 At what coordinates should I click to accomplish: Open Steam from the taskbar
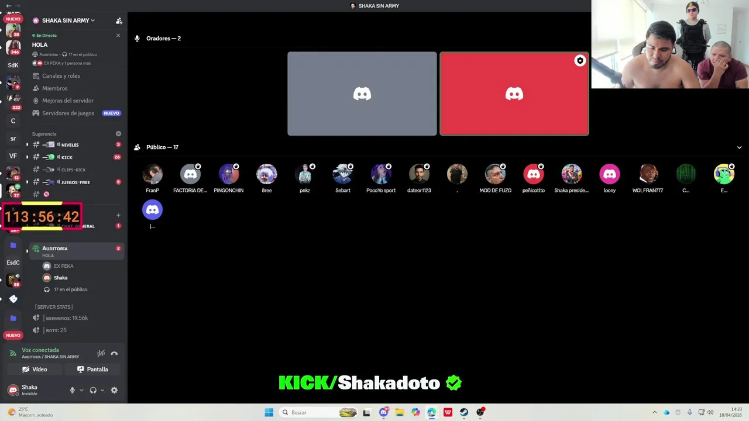464,412
